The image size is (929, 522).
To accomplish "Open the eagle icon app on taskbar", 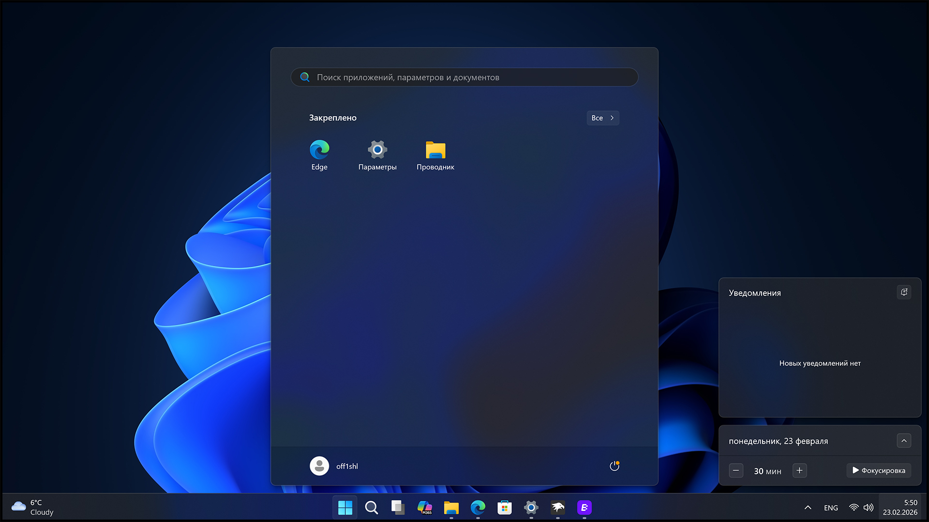I will 558,507.
